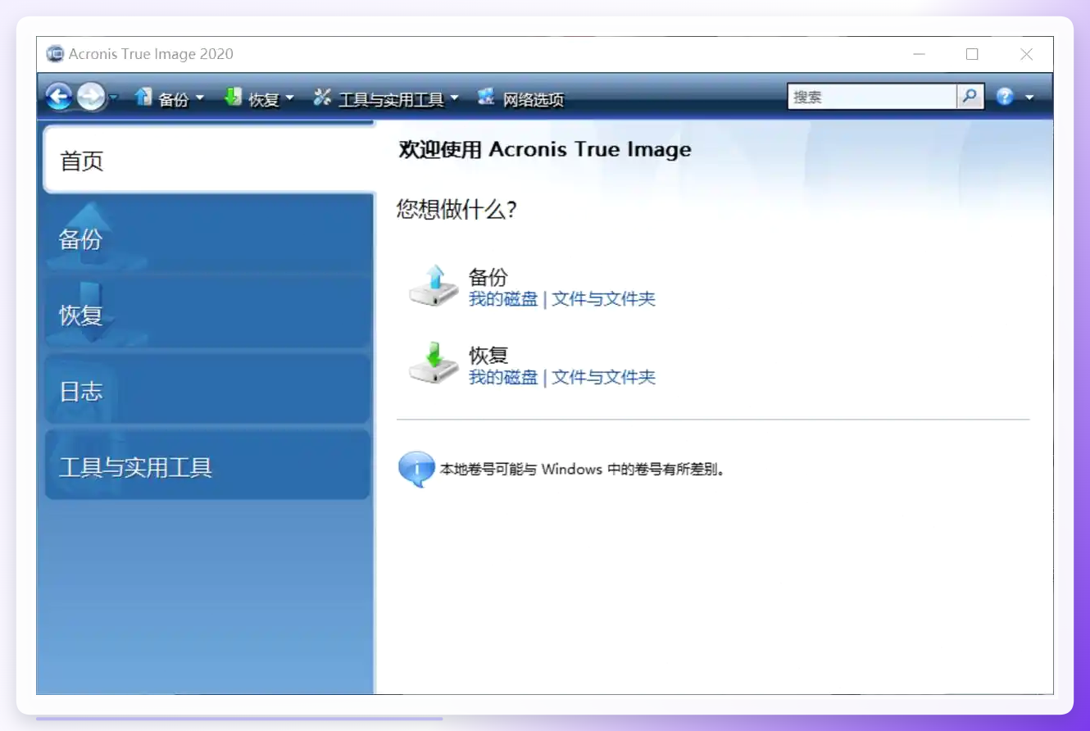Click the wrench icon for 工具与实用工具 in toolbar
Image resolution: width=1090 pixels, height=731 pixels.
click(x=322, y=98)
